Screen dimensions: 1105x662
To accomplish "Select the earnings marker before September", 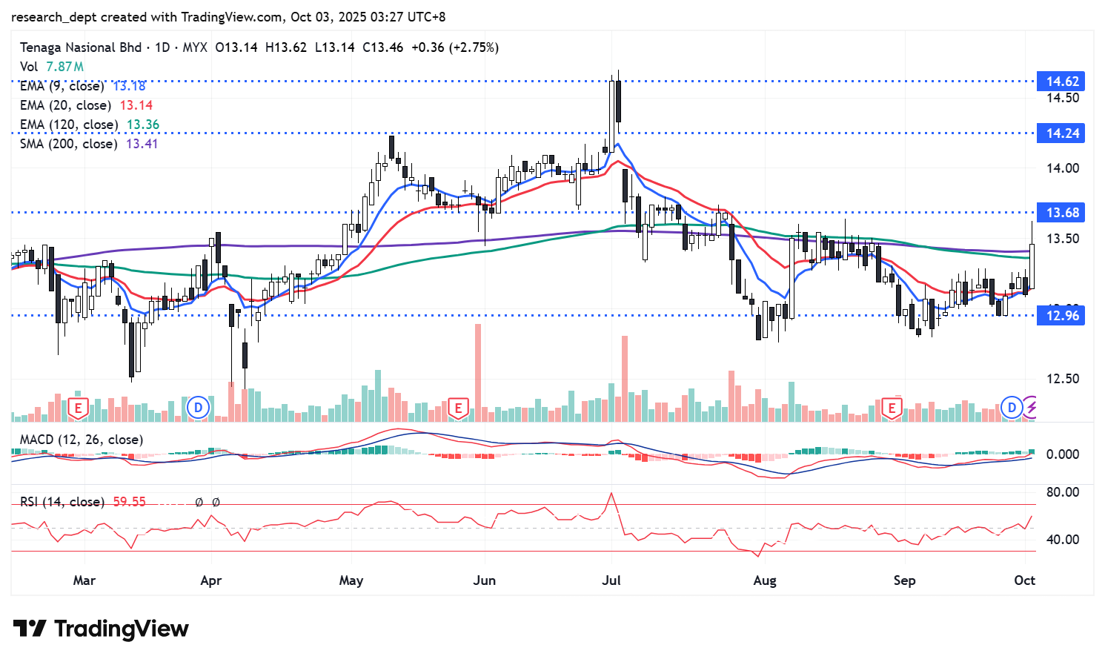I will (892, 408).
